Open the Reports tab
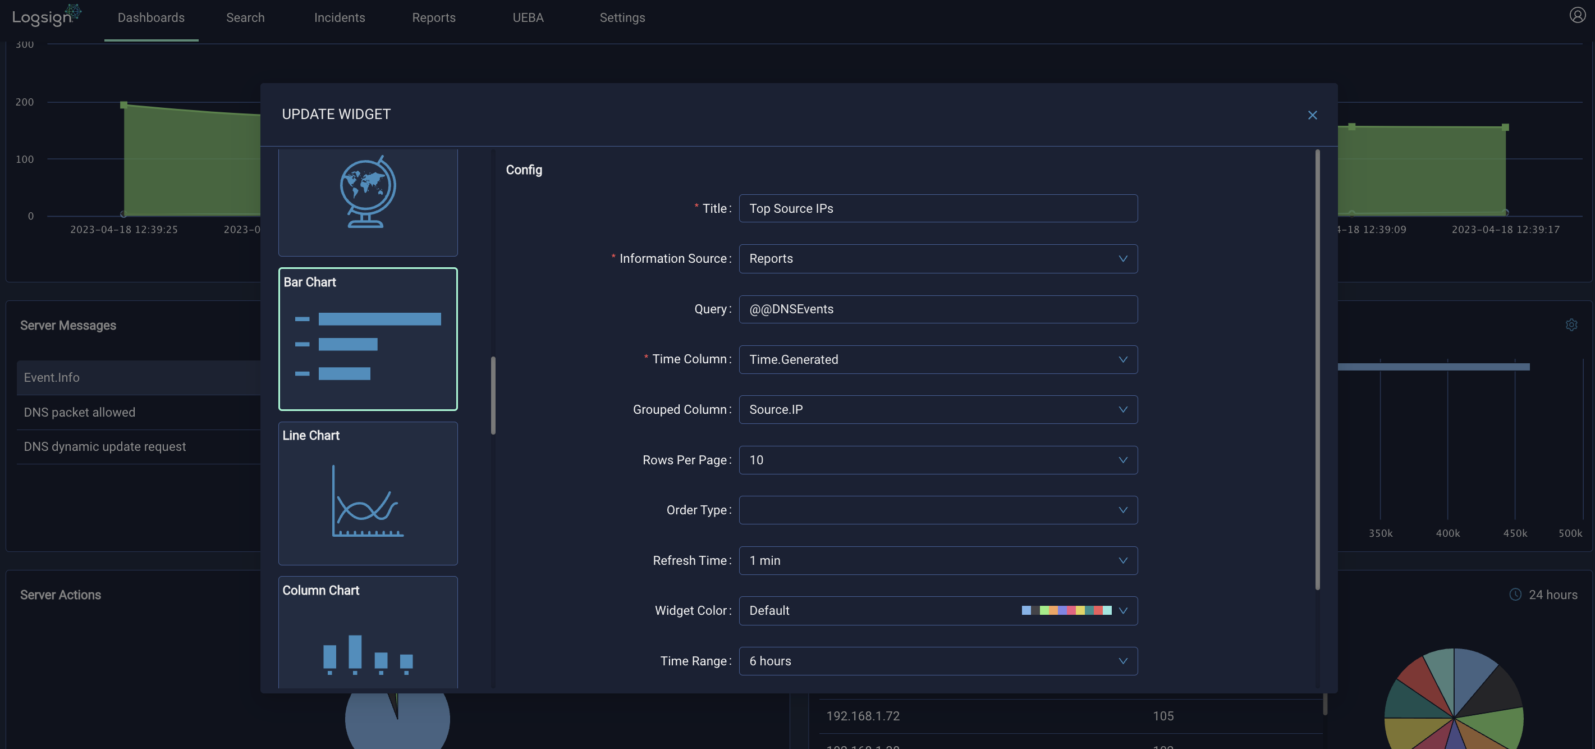Viewport: 1595px width, 749px height. click(x=433, y=18)
